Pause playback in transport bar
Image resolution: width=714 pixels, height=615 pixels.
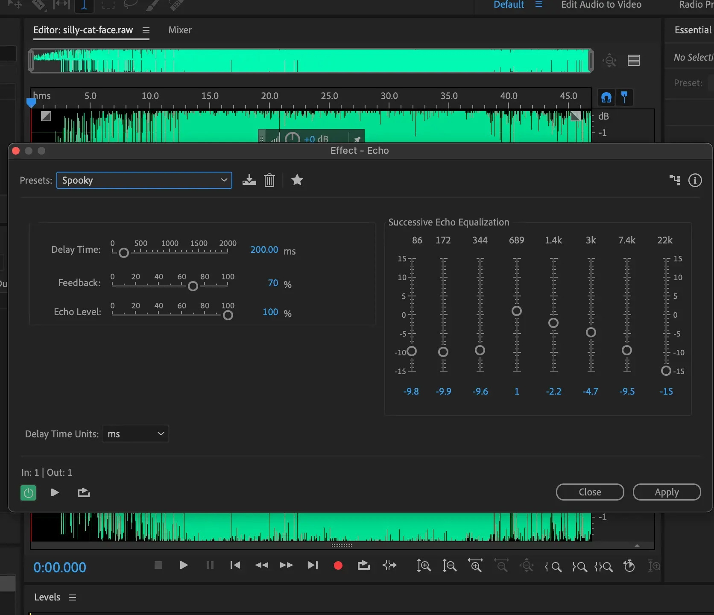(x=210, y=565)
